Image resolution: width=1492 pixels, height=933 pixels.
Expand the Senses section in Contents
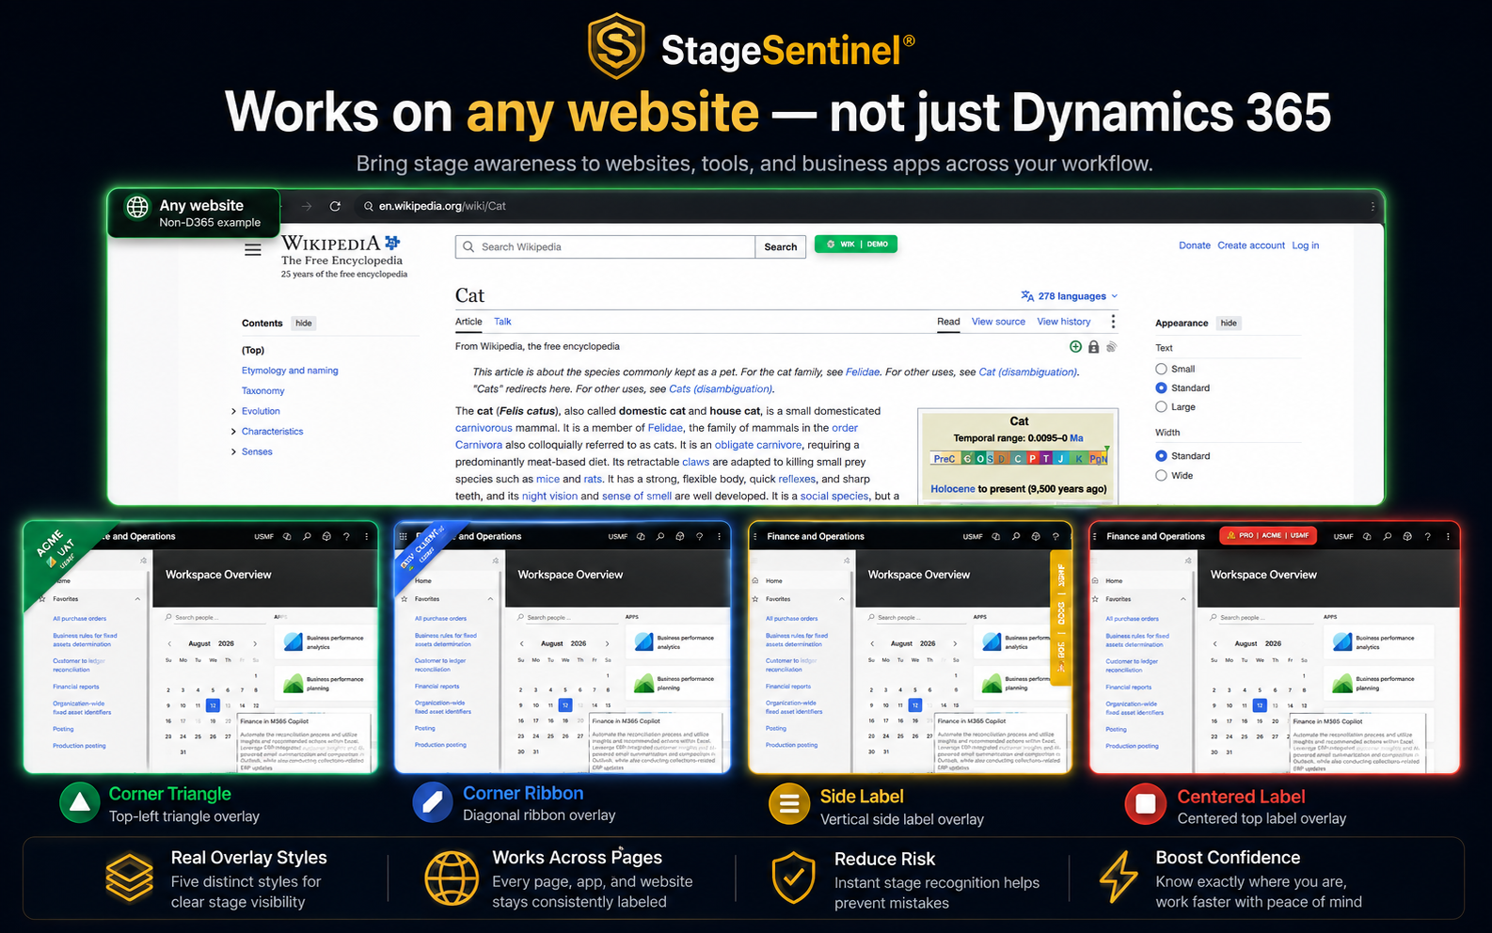tap(233, 452)
